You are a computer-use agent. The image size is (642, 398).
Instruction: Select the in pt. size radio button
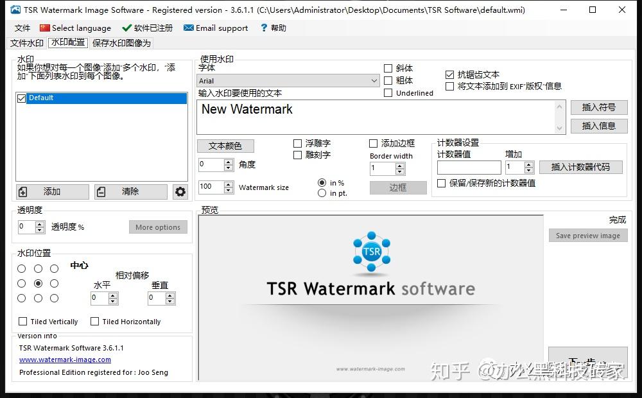[x=322, y=193]
